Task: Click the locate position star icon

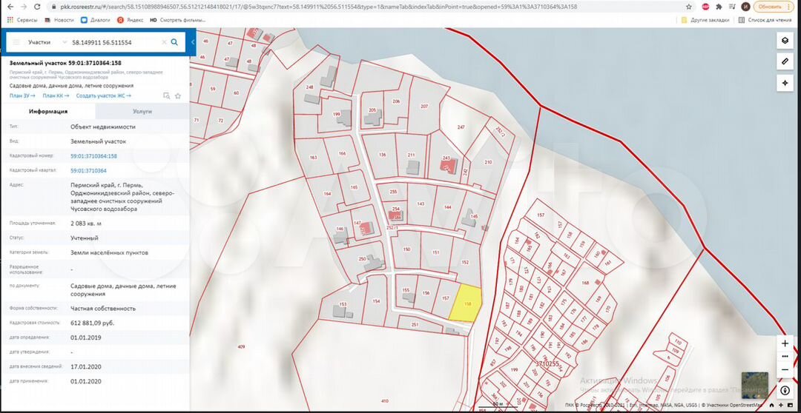Action: 784,83
